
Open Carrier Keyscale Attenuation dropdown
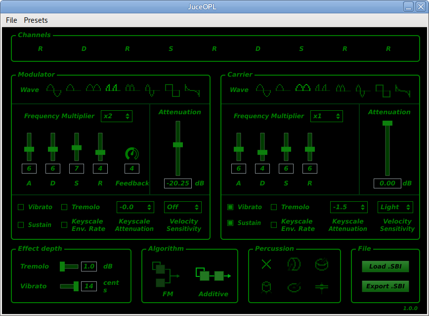[x=349, y=207]
